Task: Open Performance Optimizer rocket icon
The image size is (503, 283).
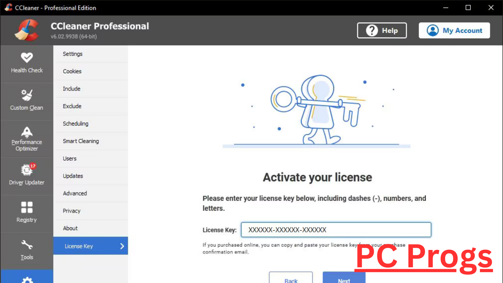Action: pyautogui.click(x=27, y=132)
